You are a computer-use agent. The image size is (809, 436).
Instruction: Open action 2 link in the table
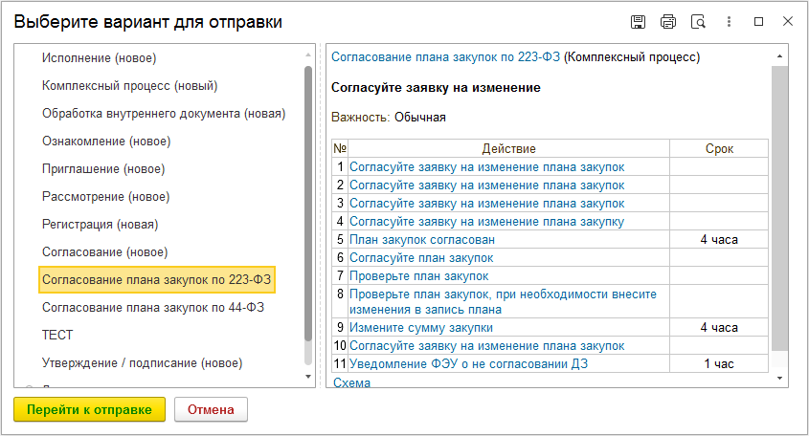tap(487, 185)
